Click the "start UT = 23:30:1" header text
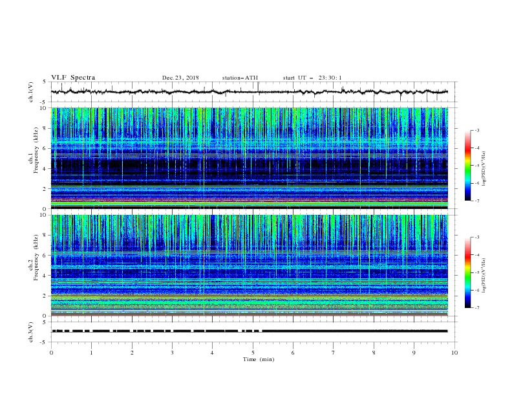 coord(312,78)
